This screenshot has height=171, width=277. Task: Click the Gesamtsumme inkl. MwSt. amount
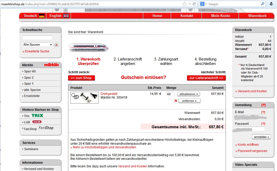click(x=216, y=127)
